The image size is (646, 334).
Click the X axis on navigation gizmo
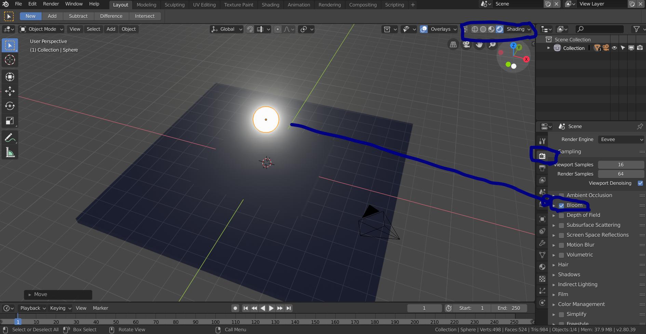(526, 59)
